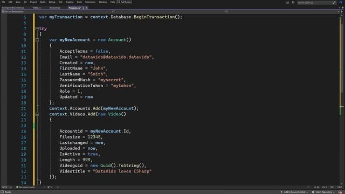
Task: Click 'context.Accounts.Add' on line 21
Action: 75,108
